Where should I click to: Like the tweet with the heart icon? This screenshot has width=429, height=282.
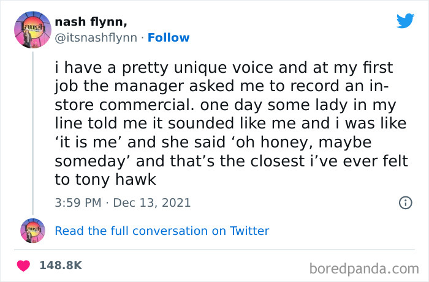(x=24, y=265)
